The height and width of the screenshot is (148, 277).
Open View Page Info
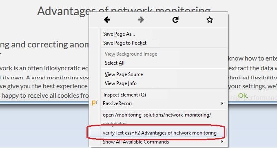click(x=120, y=83)
